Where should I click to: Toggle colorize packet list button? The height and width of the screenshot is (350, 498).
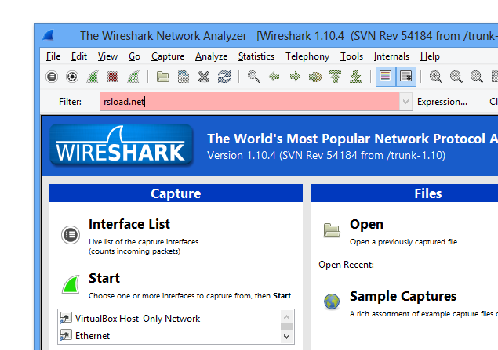tap(386, 77)
